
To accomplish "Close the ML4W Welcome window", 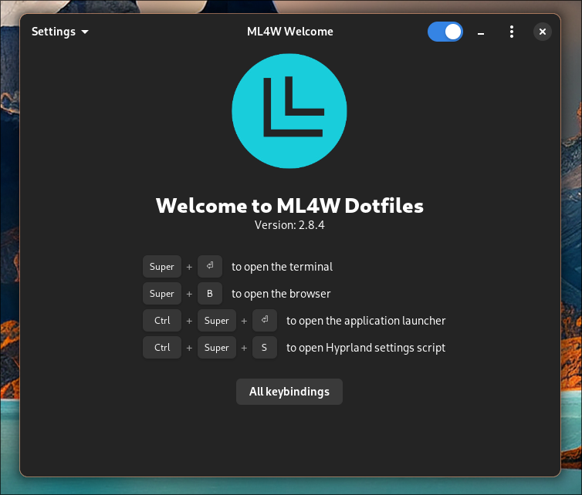I will [x=543, y=32].
